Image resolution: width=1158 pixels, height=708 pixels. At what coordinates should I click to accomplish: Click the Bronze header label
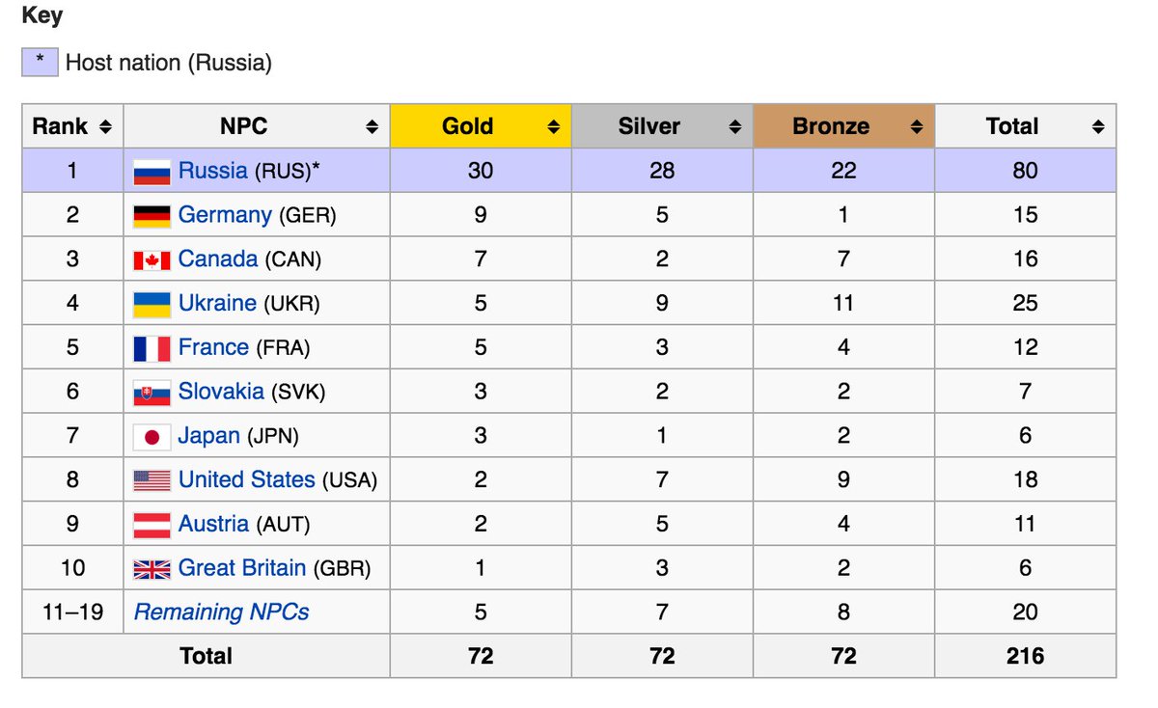point(831,126)
